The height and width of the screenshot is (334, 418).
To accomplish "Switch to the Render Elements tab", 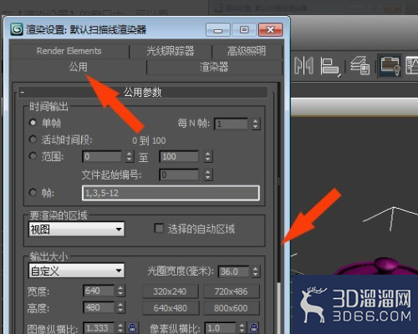I will click(69, 51).
